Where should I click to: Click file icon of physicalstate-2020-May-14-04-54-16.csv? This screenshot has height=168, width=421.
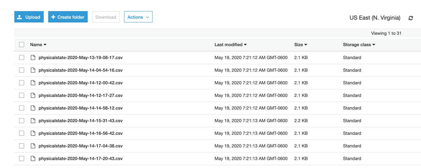(x=33, y=70)
